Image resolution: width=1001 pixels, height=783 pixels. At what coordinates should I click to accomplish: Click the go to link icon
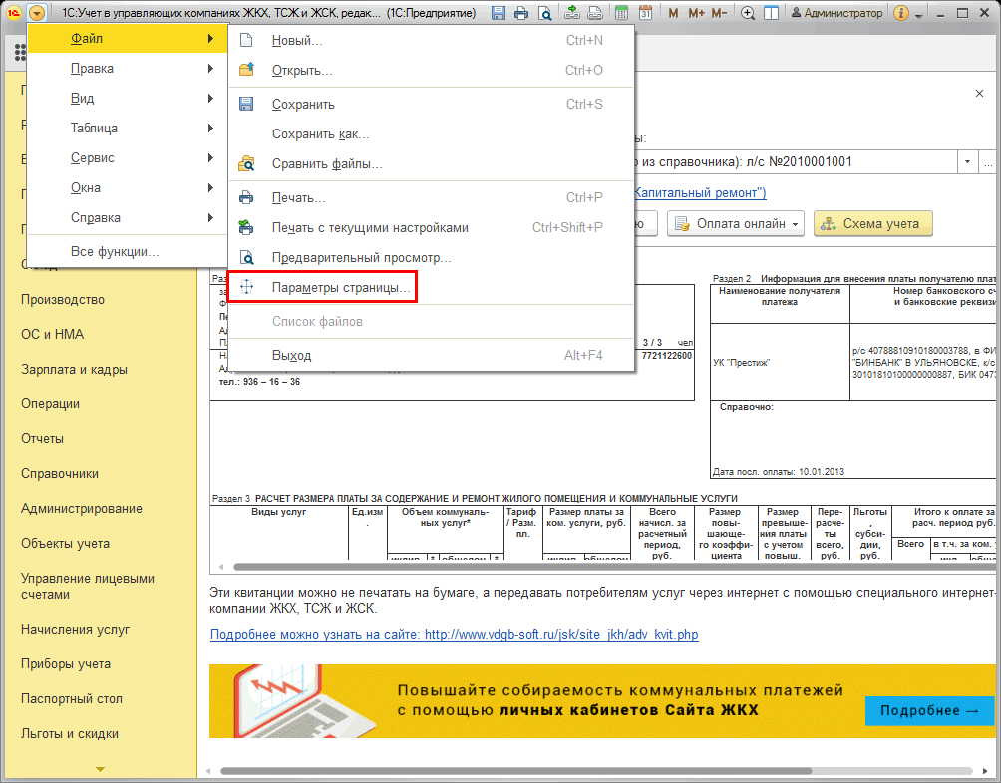coord(595,13)
